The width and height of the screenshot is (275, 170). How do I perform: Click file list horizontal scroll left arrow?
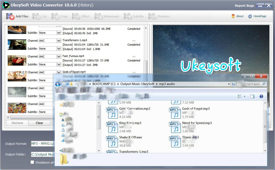(8, 117)
